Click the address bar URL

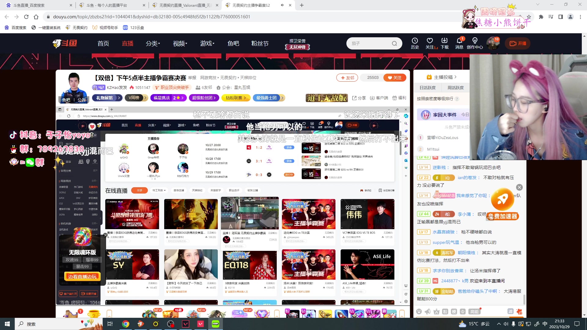click(x=151, y=17)
